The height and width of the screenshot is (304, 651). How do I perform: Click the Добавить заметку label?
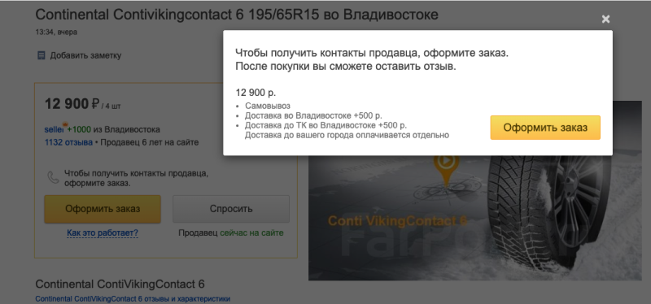click(x=86, y=55)
